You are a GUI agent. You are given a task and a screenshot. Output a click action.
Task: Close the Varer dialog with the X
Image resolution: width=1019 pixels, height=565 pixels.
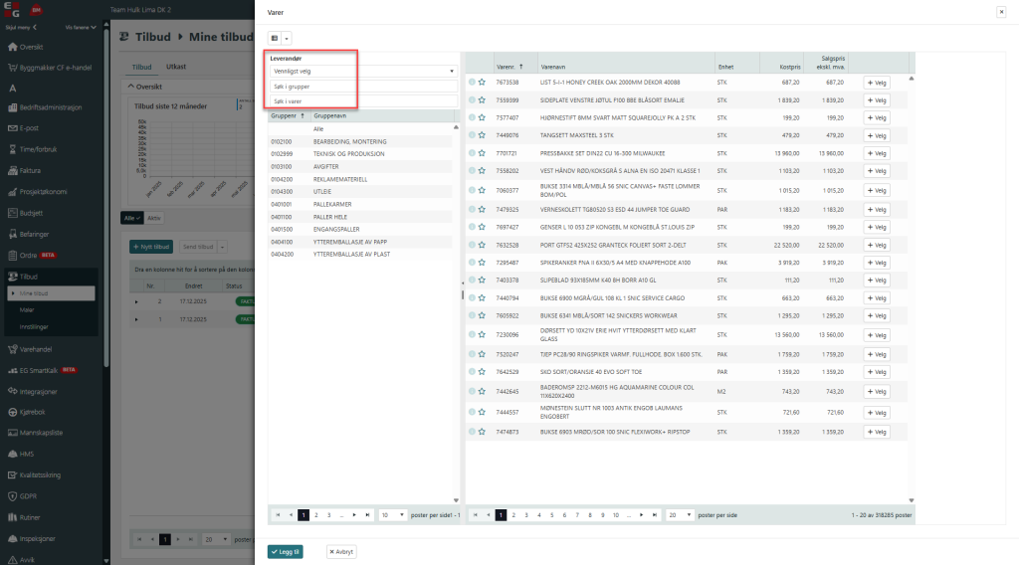1000,12
